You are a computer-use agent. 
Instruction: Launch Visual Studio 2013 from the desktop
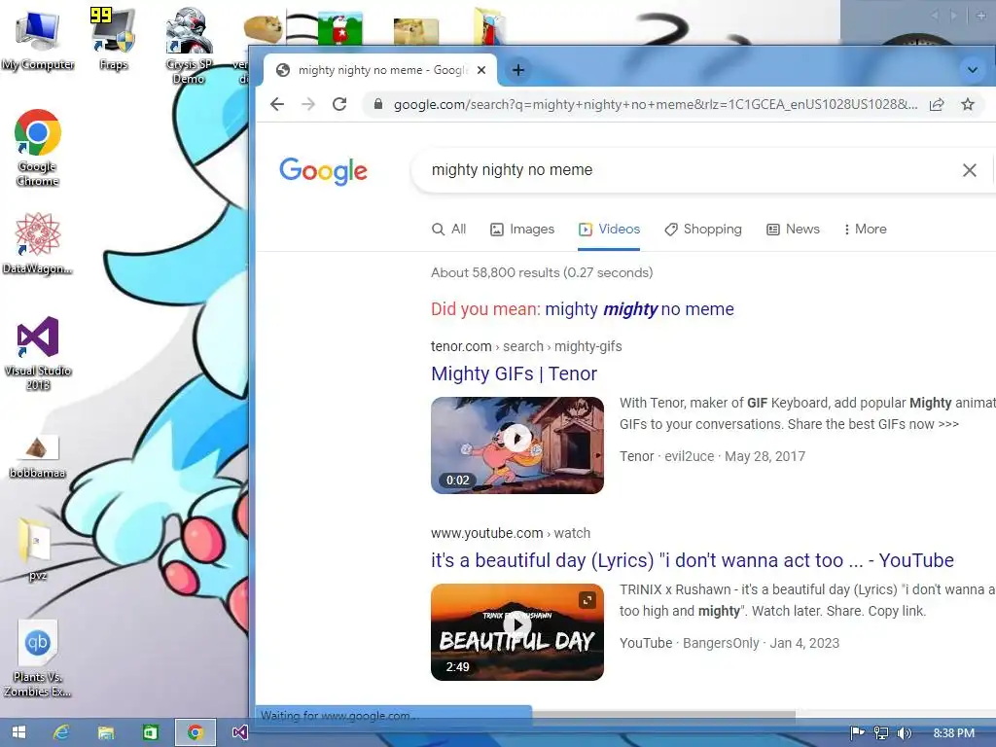[x=38, y=352]
